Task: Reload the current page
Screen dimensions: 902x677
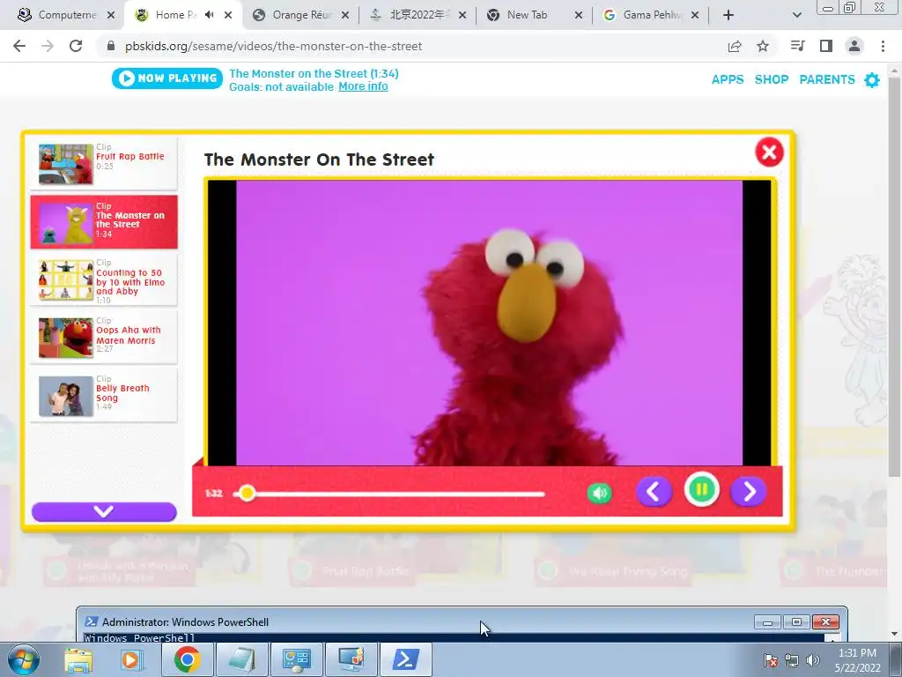Action: (x=76, y=46)
